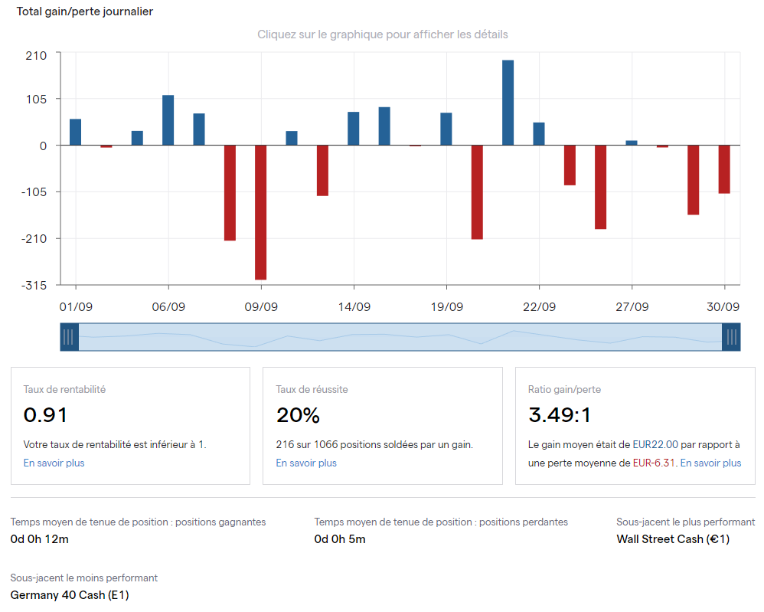Click 'Wall Street Cash (€1)' best performer
The width and height of the screenshot is (764, 612).
click(x=673, y=538)
